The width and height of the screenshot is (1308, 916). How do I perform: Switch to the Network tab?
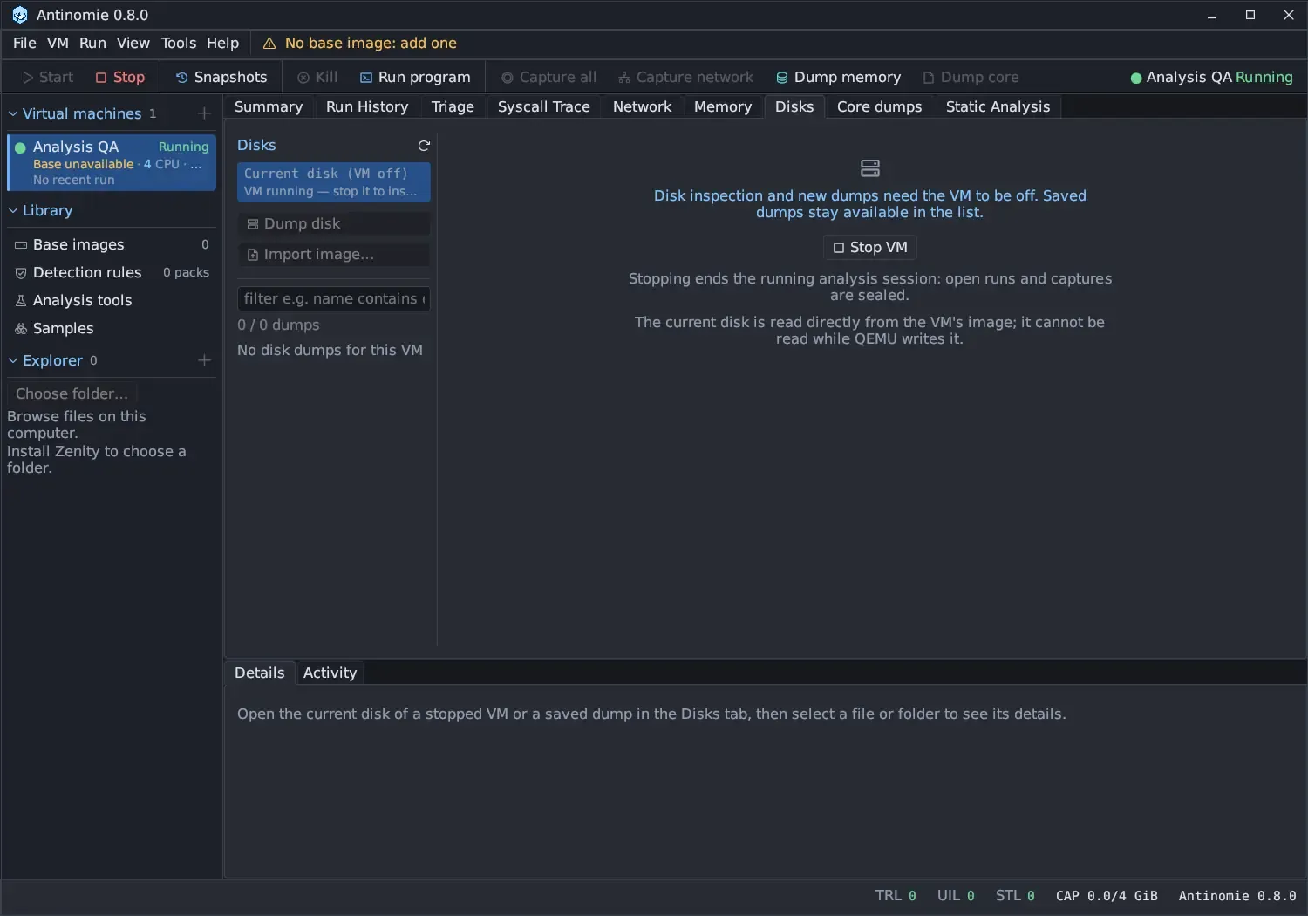643,106
